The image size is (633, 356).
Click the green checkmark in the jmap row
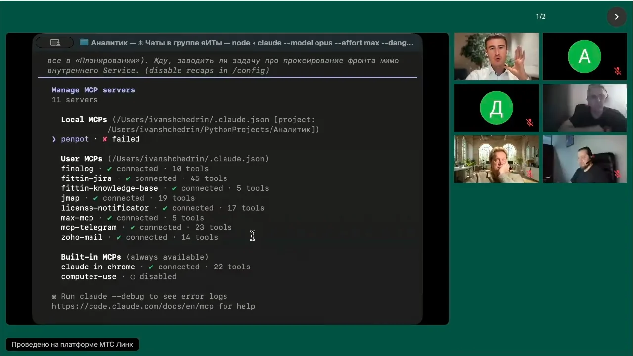[95, 198]
